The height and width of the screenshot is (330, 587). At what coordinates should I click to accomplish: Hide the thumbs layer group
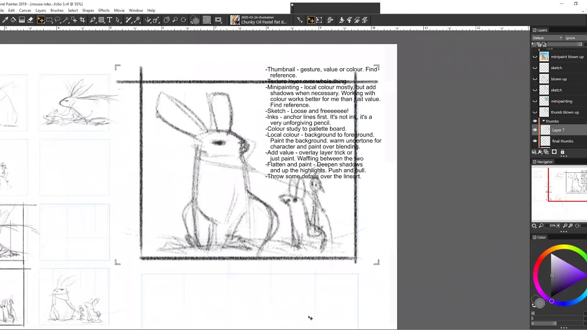[x=535, y=121]
